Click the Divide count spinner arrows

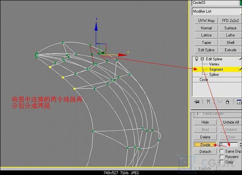pyautogui.click(x=240, y=145)
